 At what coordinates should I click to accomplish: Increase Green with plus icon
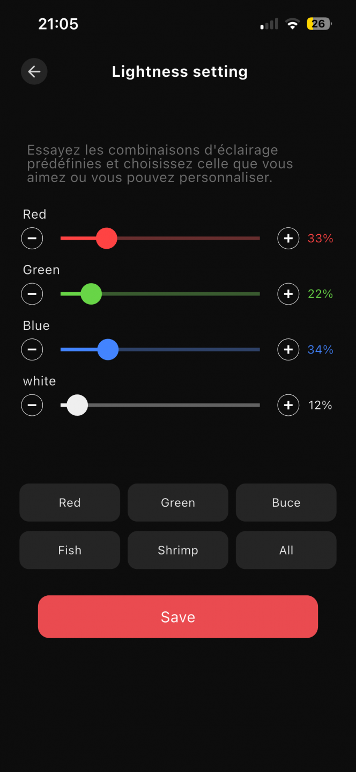(x=288, y=294)
